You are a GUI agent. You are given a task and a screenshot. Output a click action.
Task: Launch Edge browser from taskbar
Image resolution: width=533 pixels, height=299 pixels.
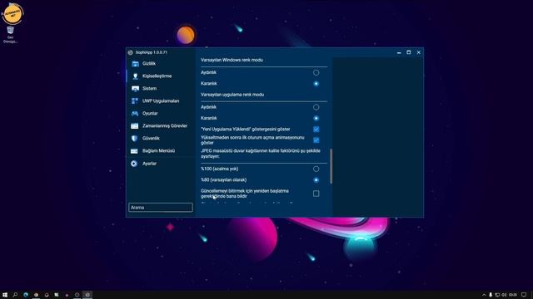coord(26,295)
